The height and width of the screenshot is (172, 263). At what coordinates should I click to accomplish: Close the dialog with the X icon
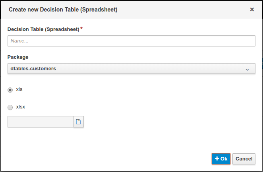252,9
